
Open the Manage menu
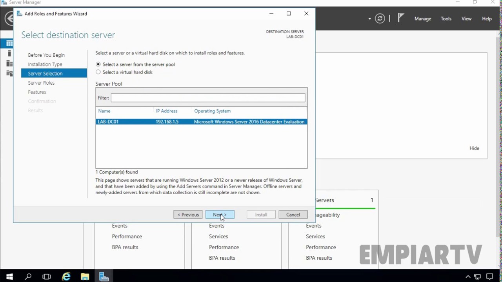coord(423,19)
